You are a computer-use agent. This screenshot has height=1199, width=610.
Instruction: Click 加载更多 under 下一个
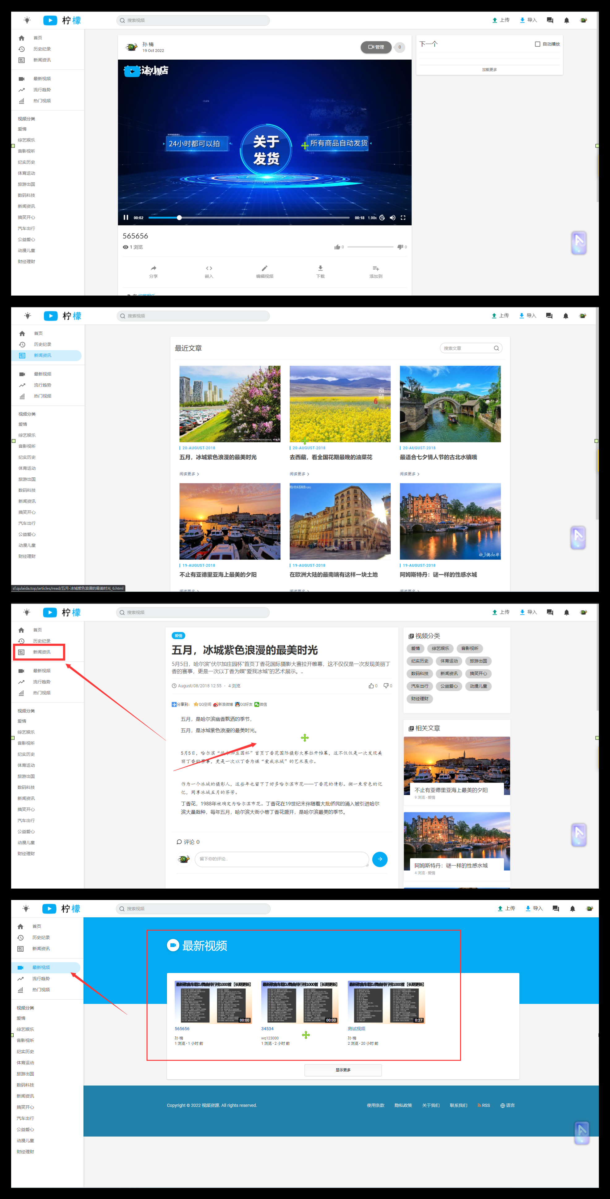point(489,69)
